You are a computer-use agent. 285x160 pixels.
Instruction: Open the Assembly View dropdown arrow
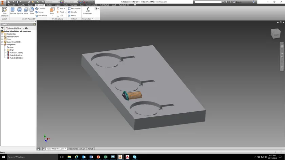(23, 28)
